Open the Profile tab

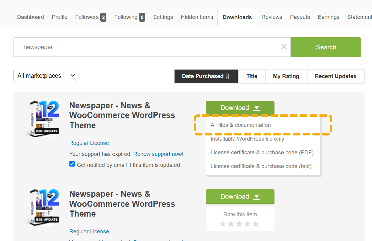(60, 17)
